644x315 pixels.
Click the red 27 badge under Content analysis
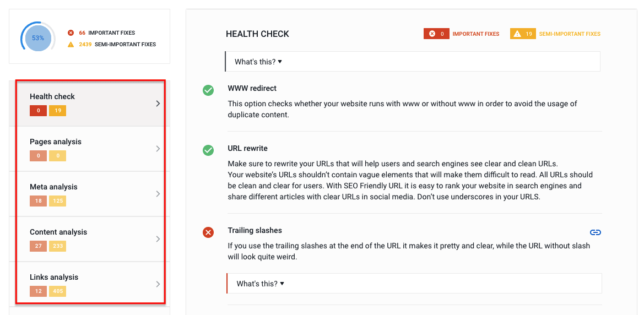[x=38, y=246]
